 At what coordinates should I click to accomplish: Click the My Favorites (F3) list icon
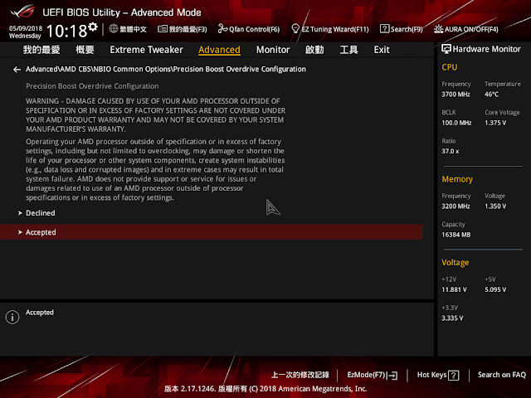pos(163,29)
